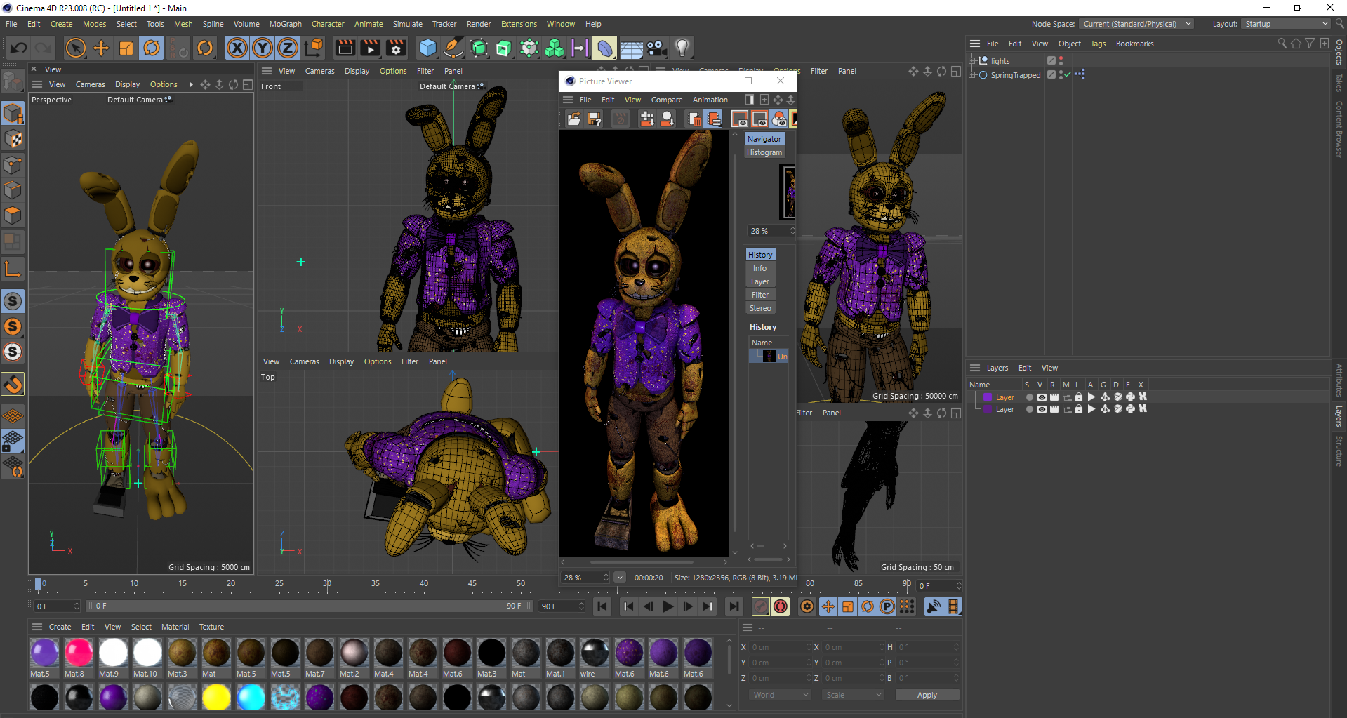1347x718 pixels.
Task: Toggle the first Layer's view eye icon
Action: tap(1042, 397)
